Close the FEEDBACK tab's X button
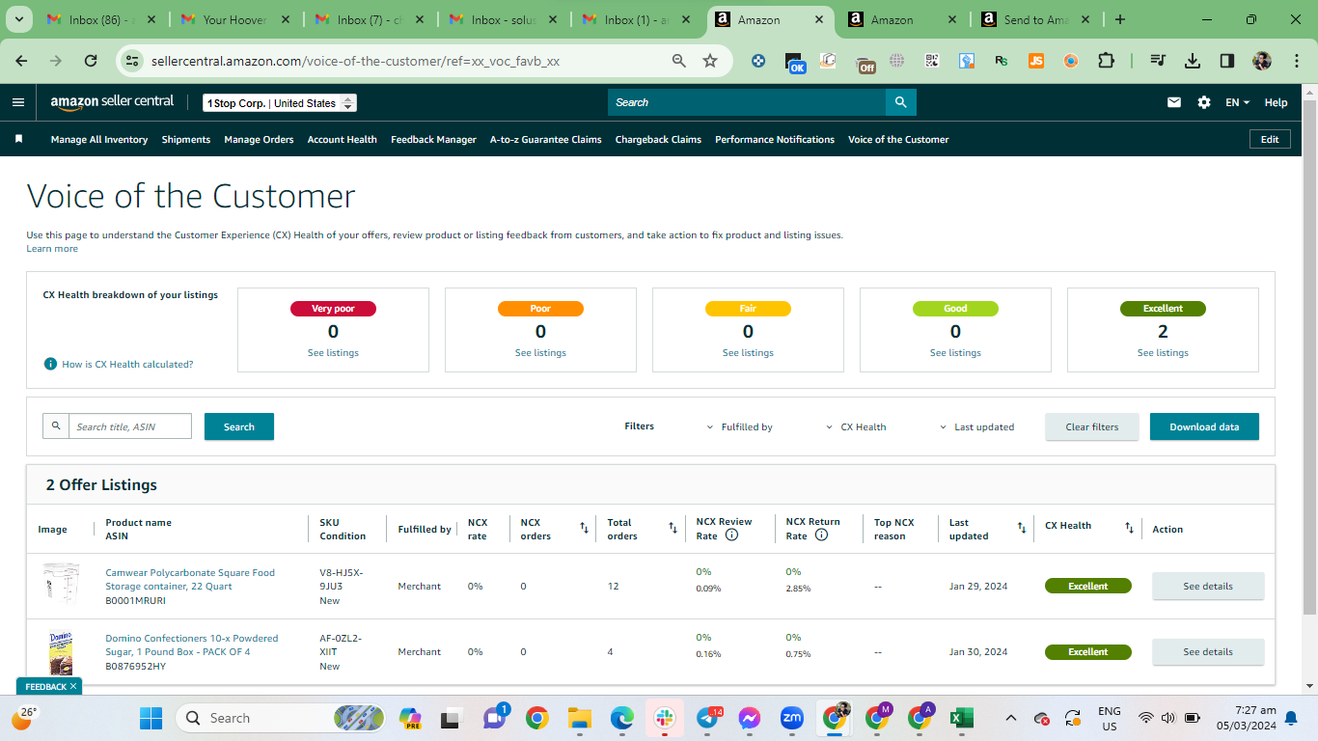 coord(73,686)
